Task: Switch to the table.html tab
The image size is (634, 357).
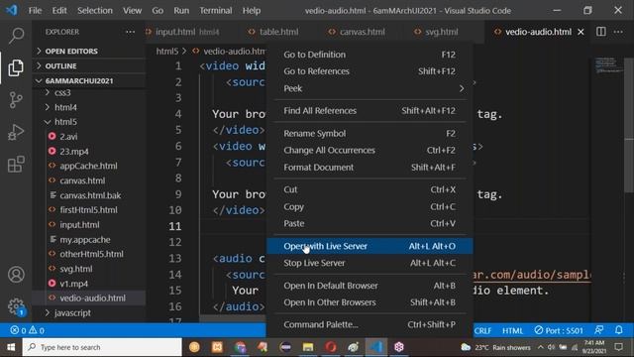Action: [x=278, y=32]
